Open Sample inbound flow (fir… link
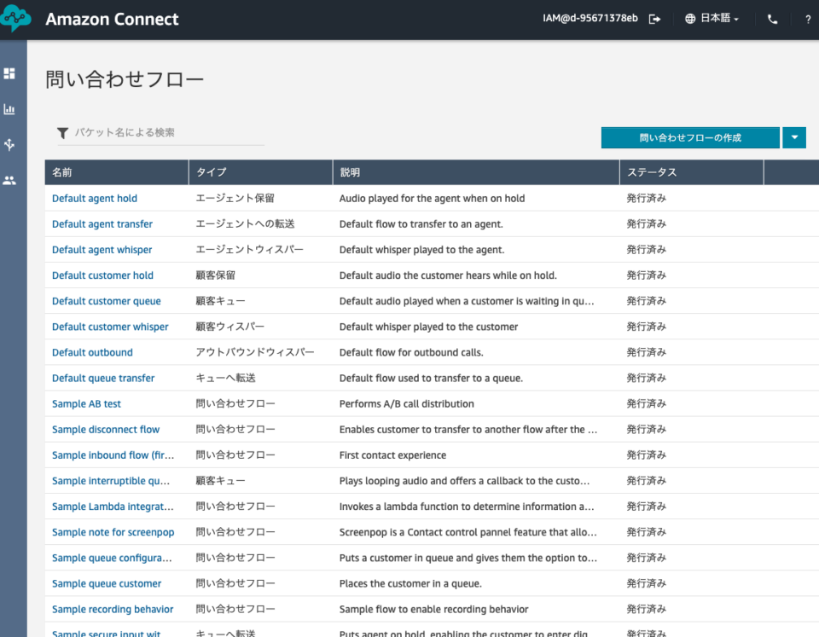The width and height of the screenshot is (819, 637). coord(113,455)
